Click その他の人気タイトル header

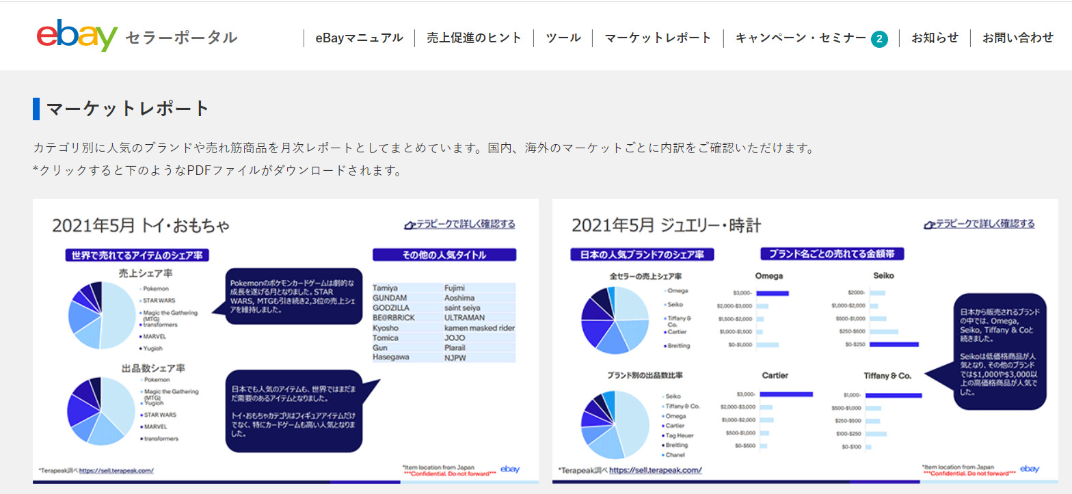444,255
